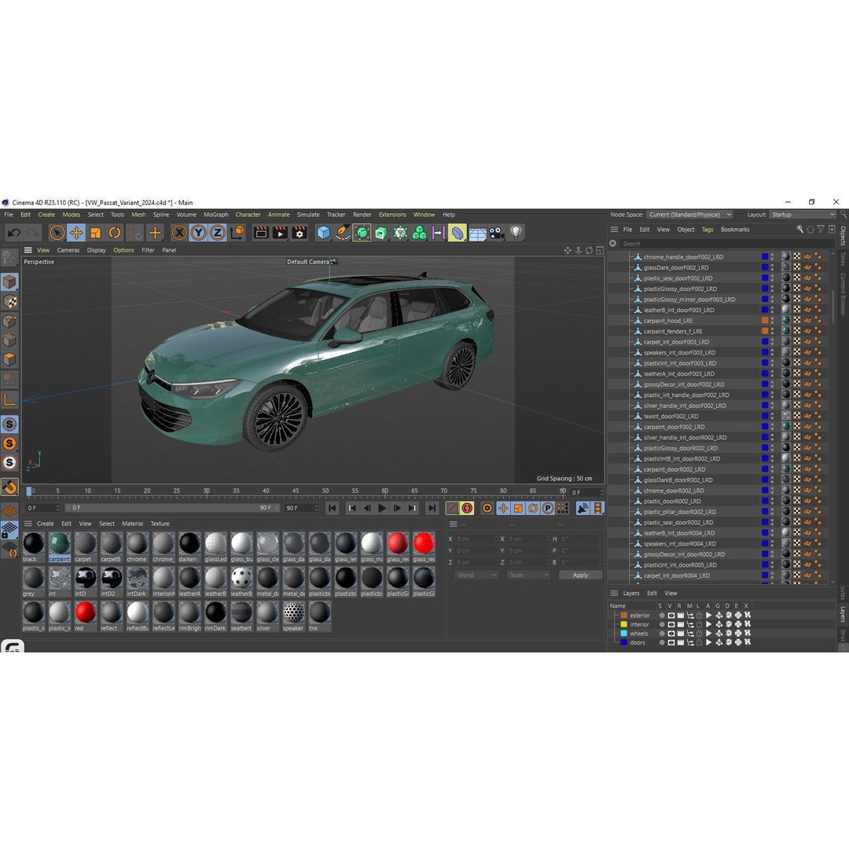Image resolution: width=849 pixels, height=849 pixels.
Task: Open the Node Space dropdown
Action: (689, 215)
